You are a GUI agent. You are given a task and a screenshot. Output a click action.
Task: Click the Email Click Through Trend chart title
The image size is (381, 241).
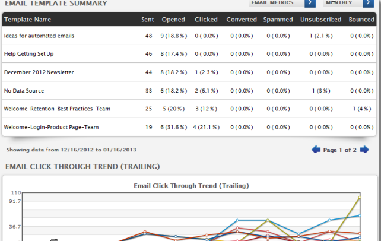[x=191, y=186]
